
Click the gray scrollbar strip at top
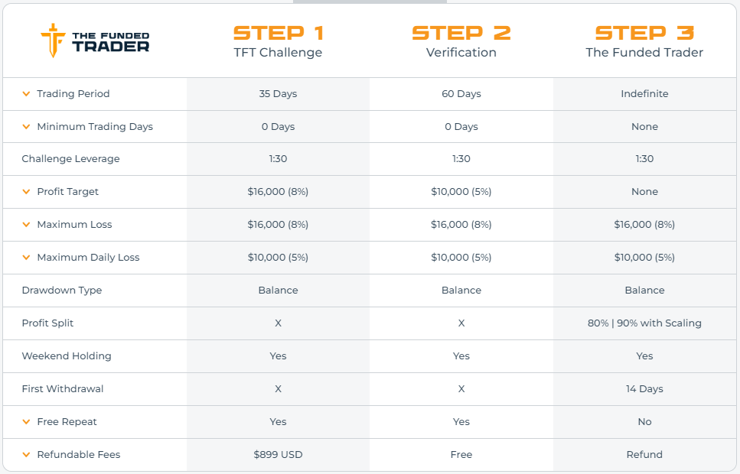point(370,2)
